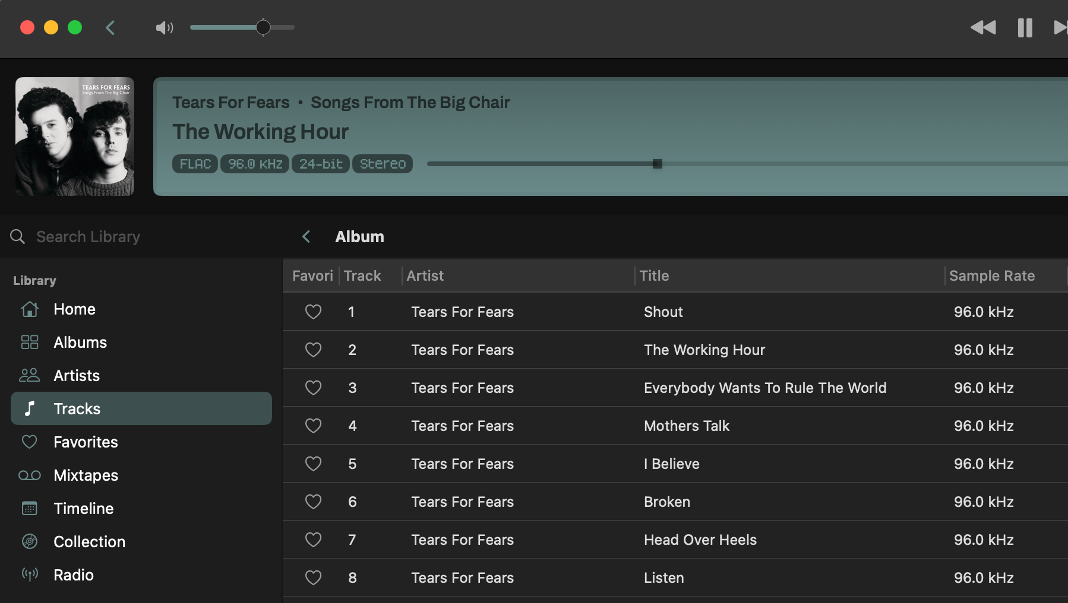Image resolution: width=1068 pixels, height=603 pixels.
Task: Open the Songs From The Big Chair artwork
Action: [75, 137]
